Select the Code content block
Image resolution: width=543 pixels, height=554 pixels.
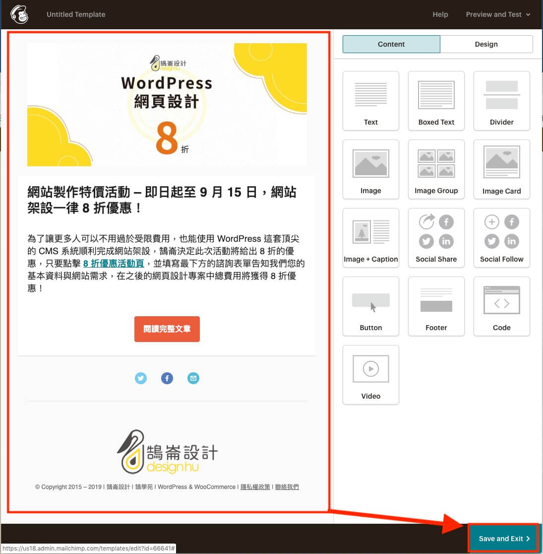click(501, 307)
